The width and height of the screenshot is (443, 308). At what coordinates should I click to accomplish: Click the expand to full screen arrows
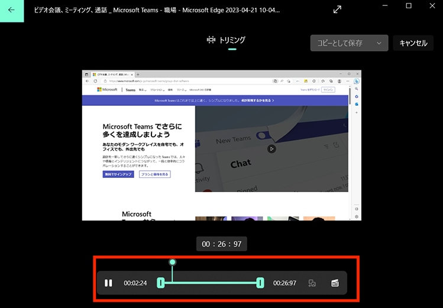pyautogui.click(x=337, y=9)
